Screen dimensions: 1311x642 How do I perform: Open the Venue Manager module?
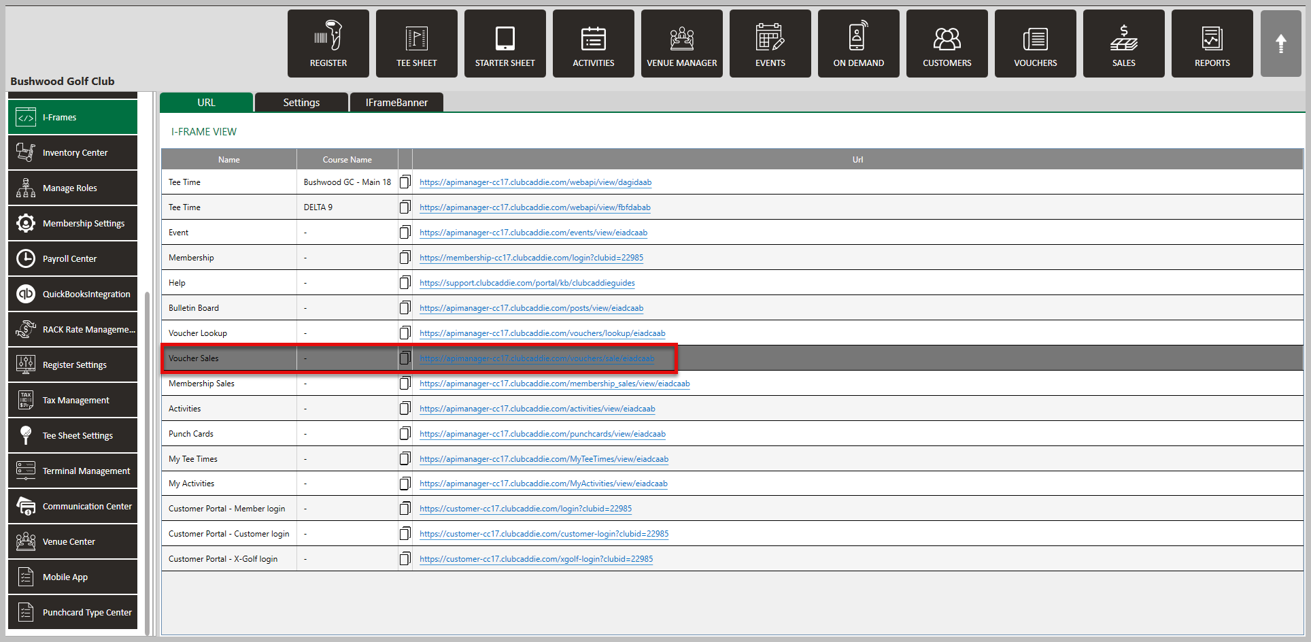point(682,44)
